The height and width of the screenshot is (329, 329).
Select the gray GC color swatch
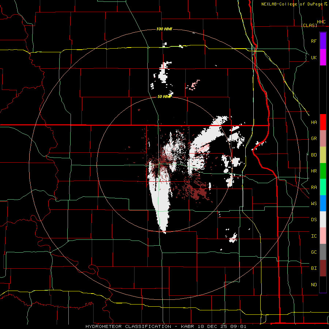[x=323, y=252]
